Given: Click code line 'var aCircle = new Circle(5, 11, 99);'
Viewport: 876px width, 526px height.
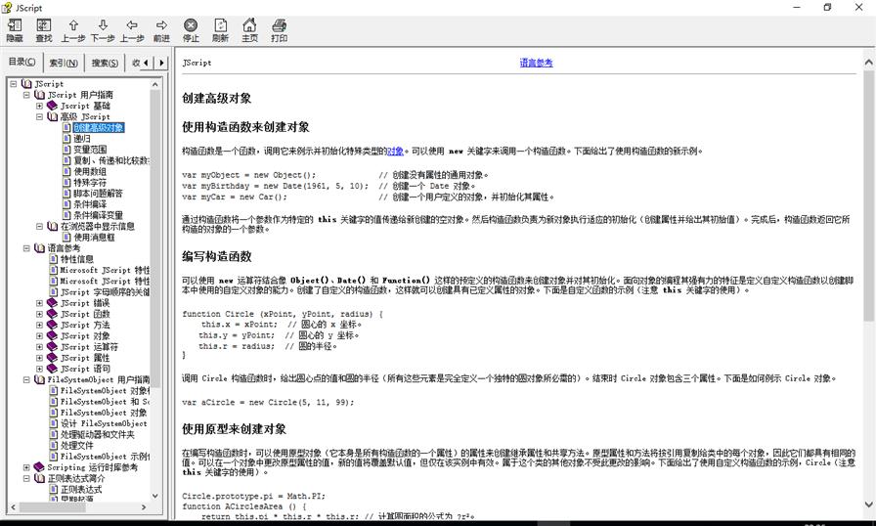Looking at the screenshot, I should [268, 402].
